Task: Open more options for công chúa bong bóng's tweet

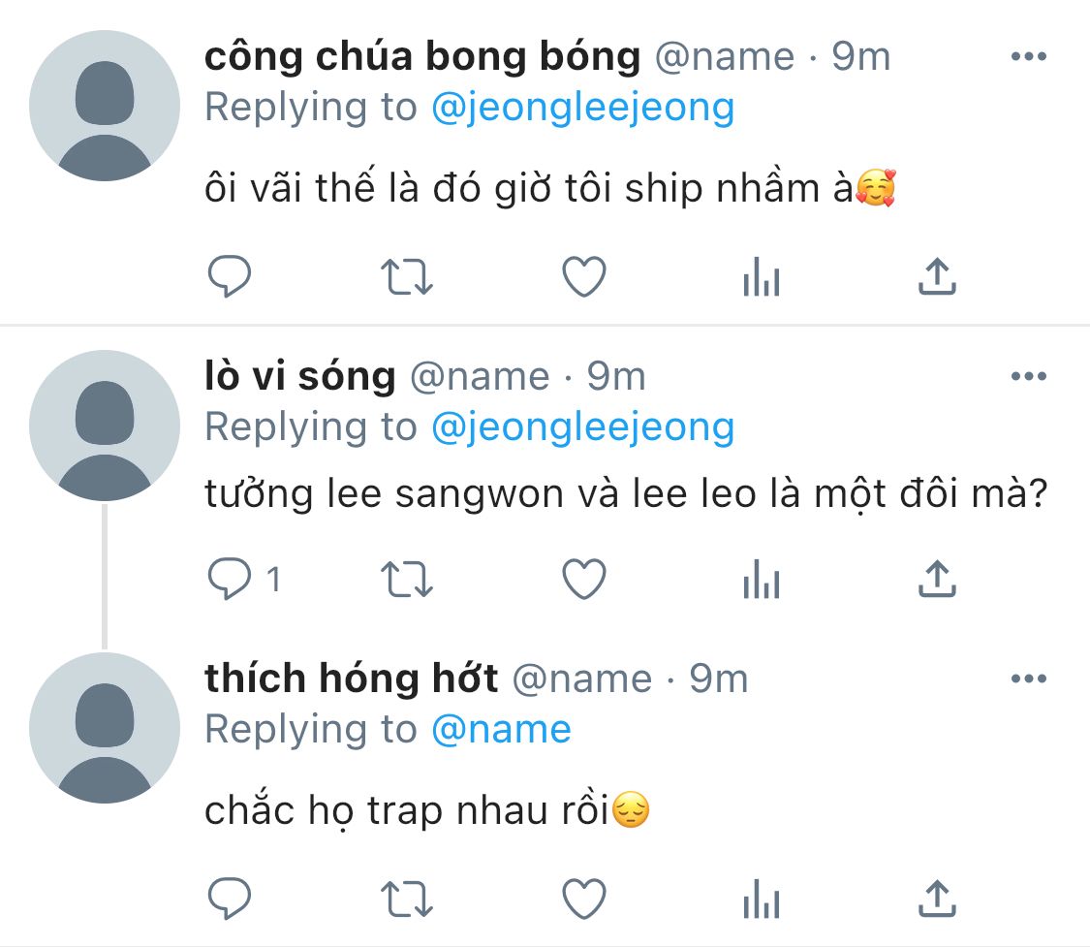Action: [1029, 57]
